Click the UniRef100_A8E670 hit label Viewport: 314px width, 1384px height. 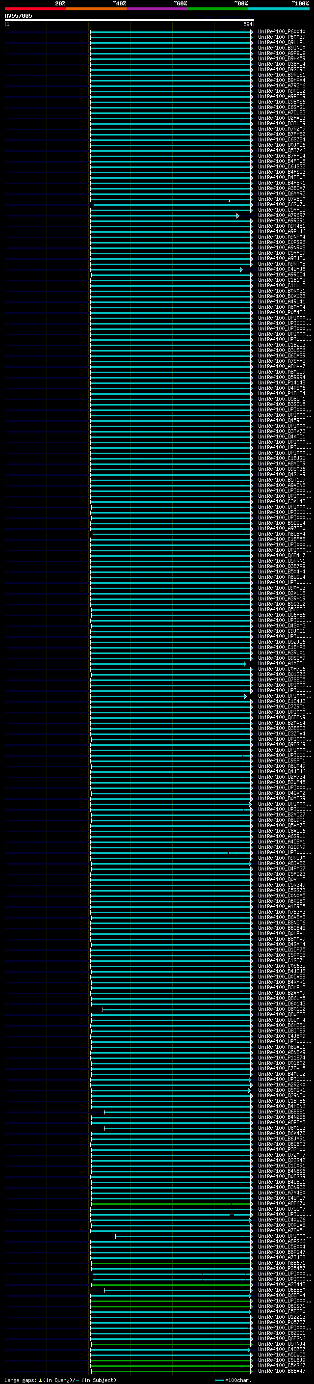(x=282, y=1203)
